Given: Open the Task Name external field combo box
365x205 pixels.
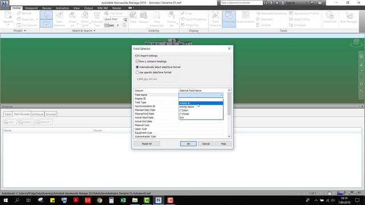Looking at the screenshot, I should [x=201, y=95].
